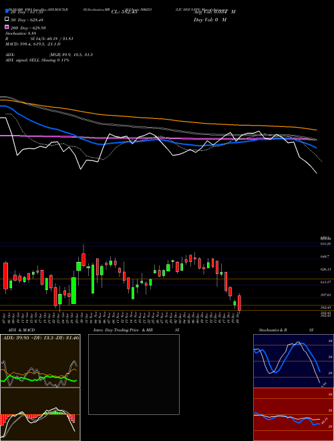Click the 'Stochastics & RSI' panel heading
Image resolution: width=334 pixels, height=441 pixels.
[x=286, y=330]
